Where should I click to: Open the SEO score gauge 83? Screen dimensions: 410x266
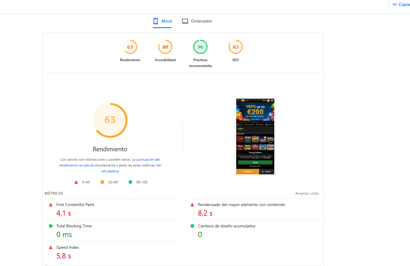click(236, 47)
